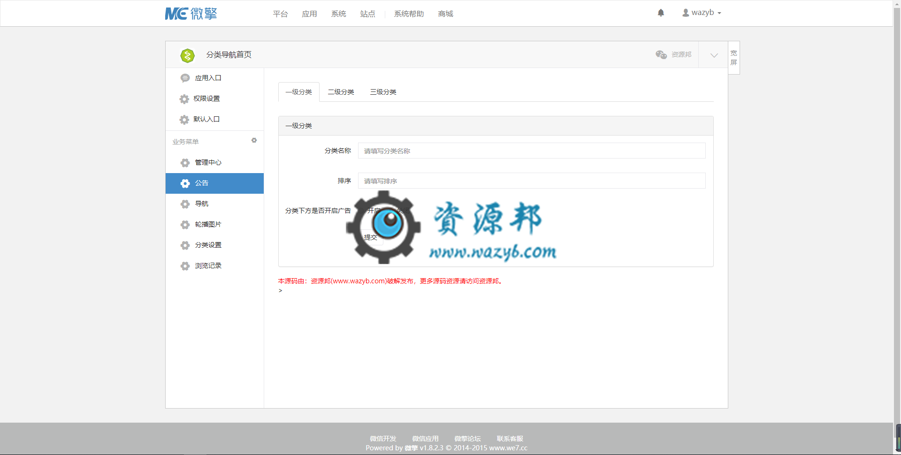Click the gear icon for 默认入口
901x455 pixels.
pos(184,120)
